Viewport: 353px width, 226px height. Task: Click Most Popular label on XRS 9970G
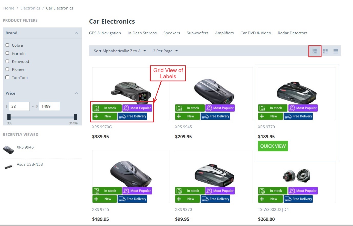[x=137, y=108]
